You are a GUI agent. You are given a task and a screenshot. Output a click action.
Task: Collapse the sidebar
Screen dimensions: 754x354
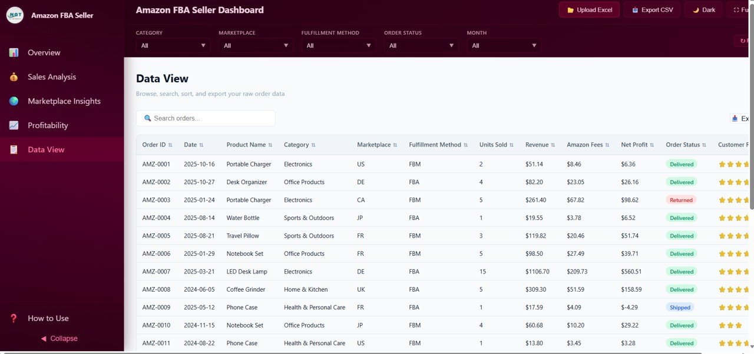(59, 338)
